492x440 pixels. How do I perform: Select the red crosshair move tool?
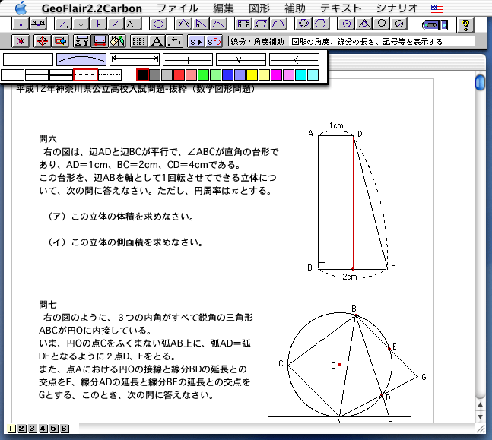43,41
